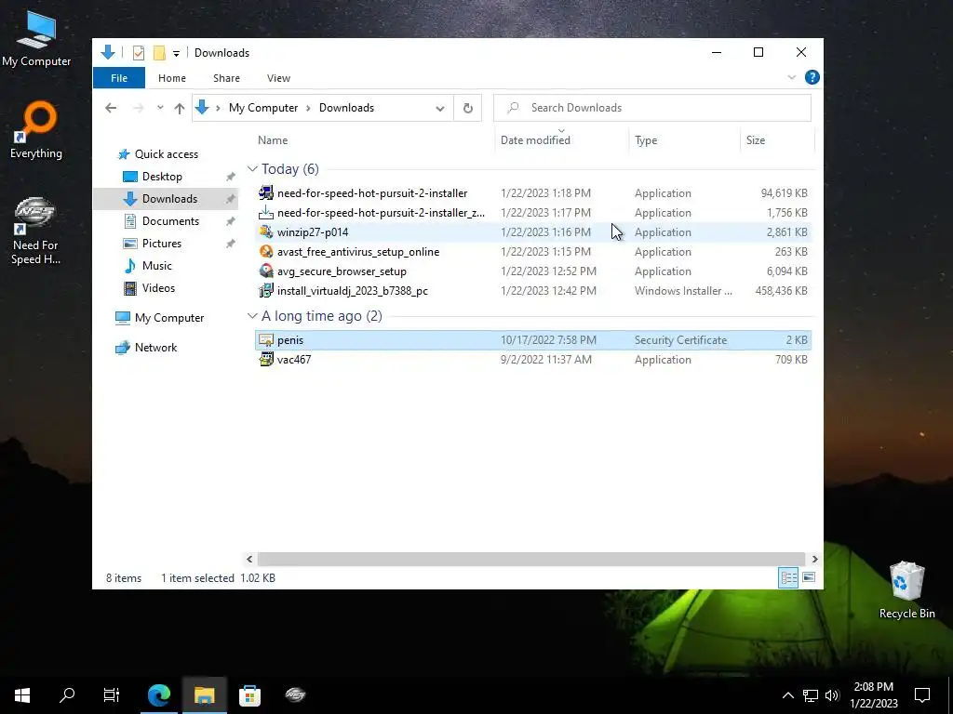Click the Security Certificate type cell

coord(680,340)
